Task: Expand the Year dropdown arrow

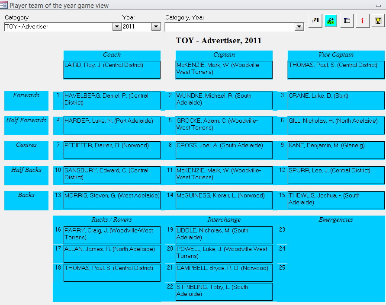Action: click(x=156, y=26)
